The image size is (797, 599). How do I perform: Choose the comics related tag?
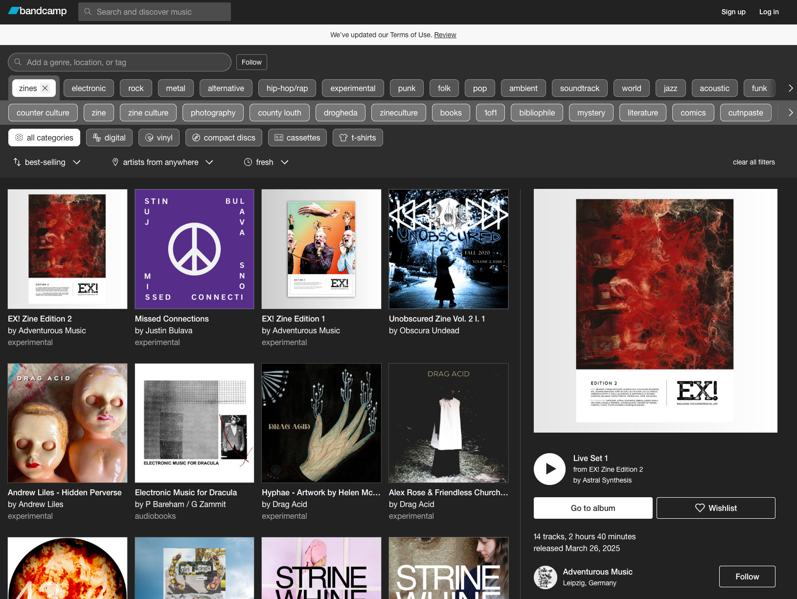693,113
